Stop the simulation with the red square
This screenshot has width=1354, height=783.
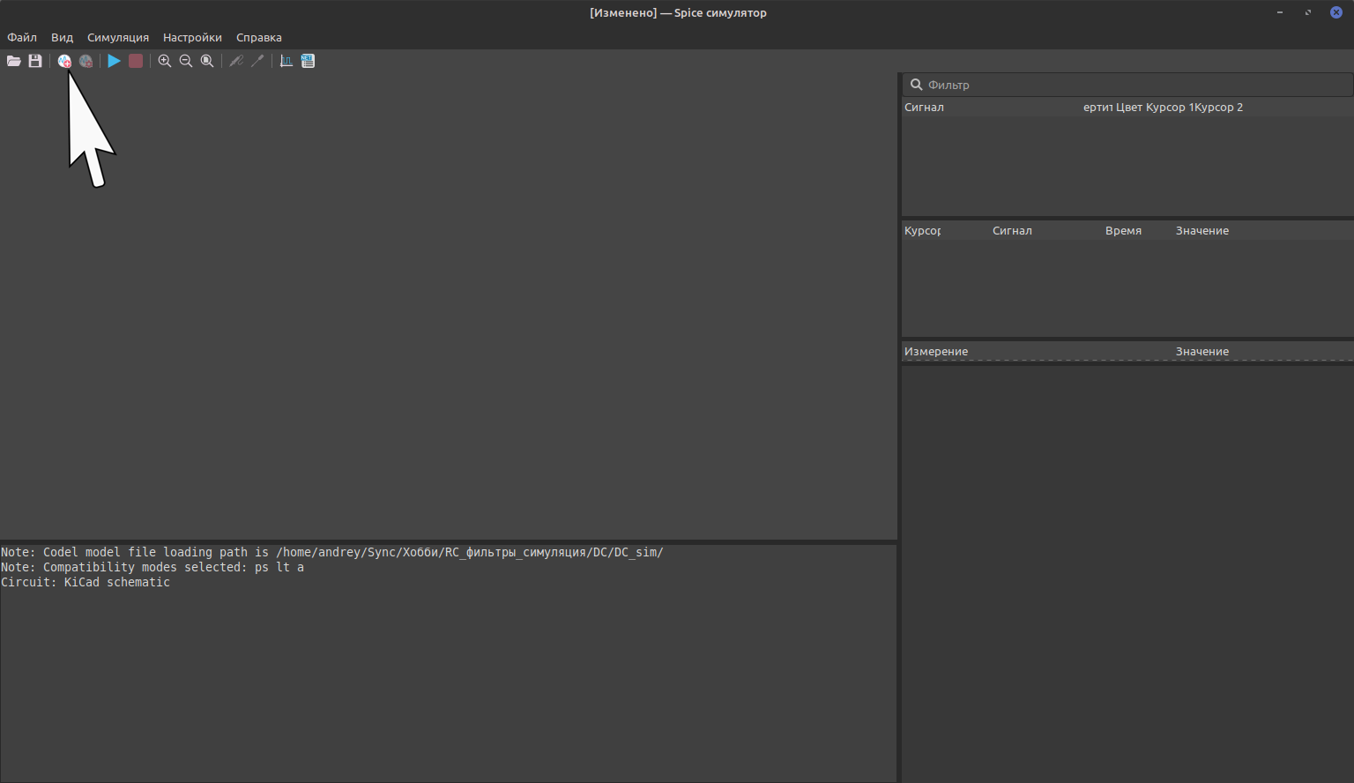coord(136,61)
